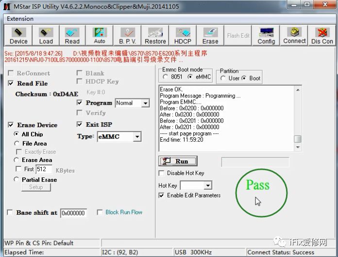Click the 'USB 300KHz' status entry
The width and height of the screenshot is (338, 257).
click(193, 252)
